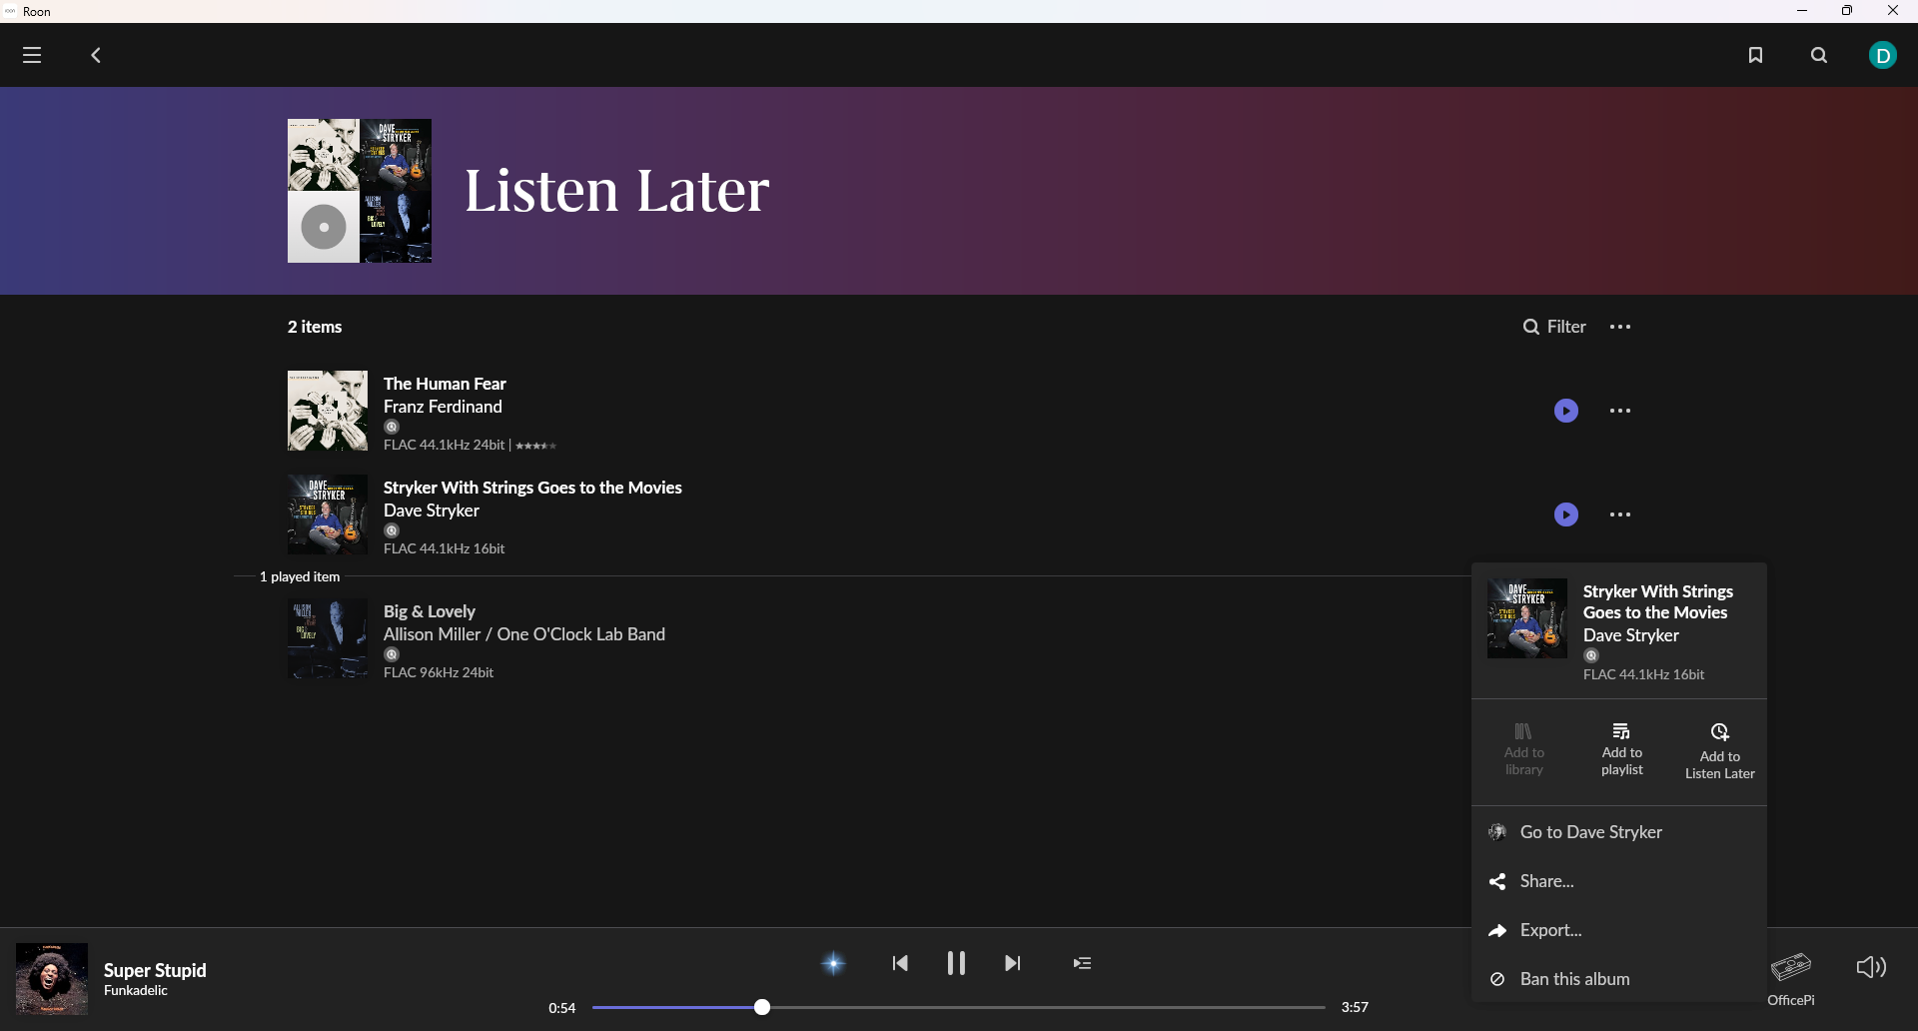Screen dimensions: 1918x1031
Task: Open the bookmarks icon in top bar
Action: click(1755, 55)
